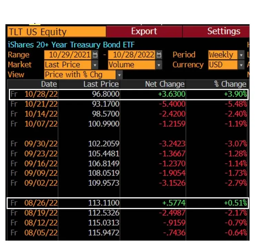Click the Export button

tap(144, 31)
